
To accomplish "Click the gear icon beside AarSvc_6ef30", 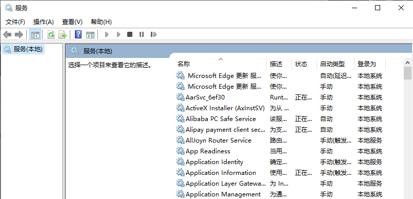I will pos(180,97).
